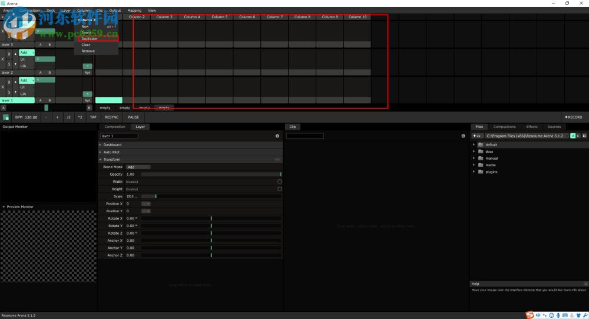Click small text size A in browser
589x319 pixels.
tap(578, 136)
